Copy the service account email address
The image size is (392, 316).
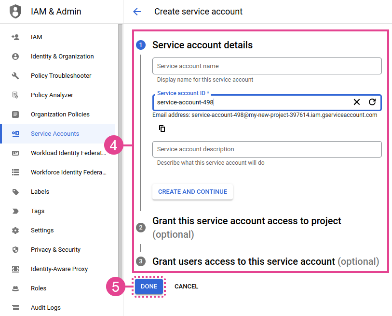[162, 129]
